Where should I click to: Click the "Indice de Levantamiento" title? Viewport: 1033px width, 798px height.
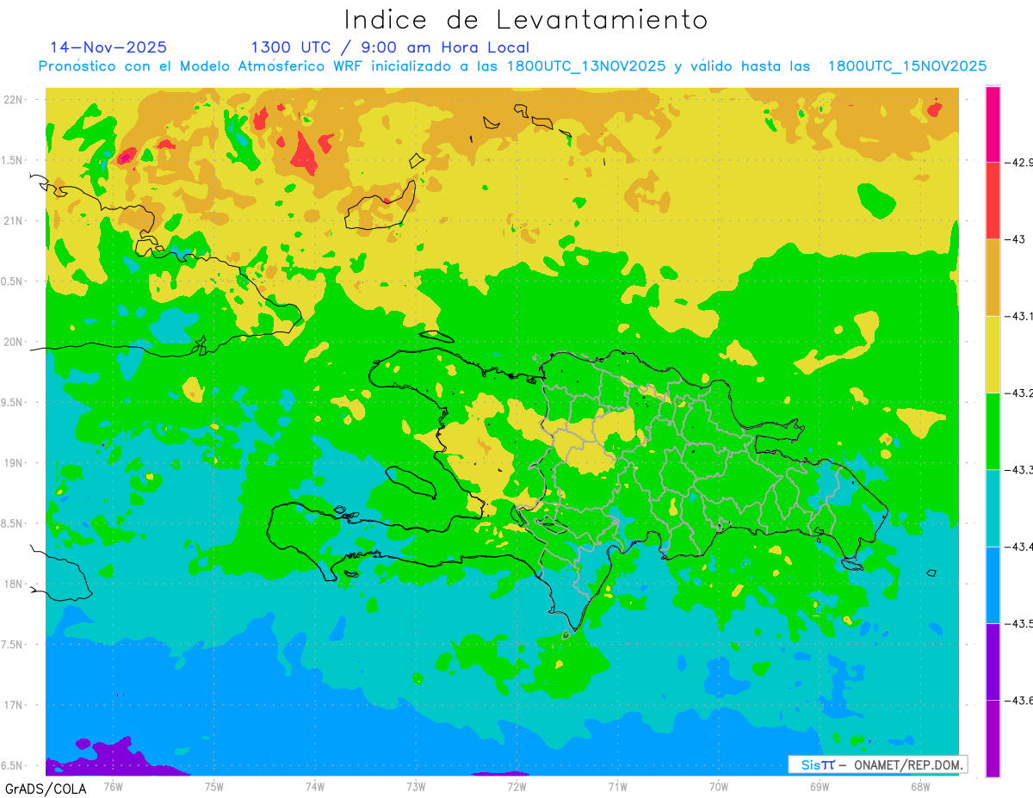click(526, 19)
